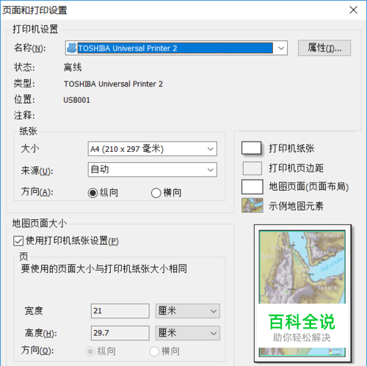This screenshot has width=367, height=366.
Task: Click the height 29.7 input field
Action: pos(120,333)
